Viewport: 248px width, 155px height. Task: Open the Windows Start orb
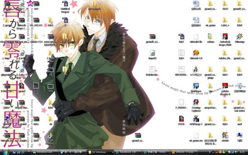(5, 152)
